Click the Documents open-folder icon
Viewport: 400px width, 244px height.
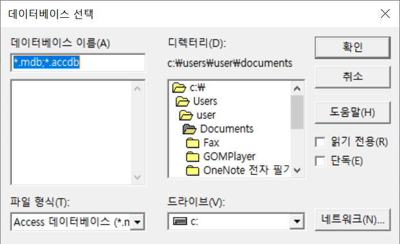190,129
